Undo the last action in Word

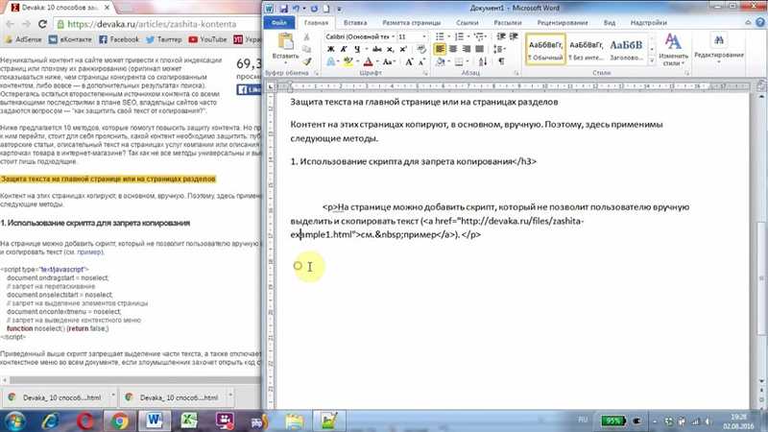296,9
